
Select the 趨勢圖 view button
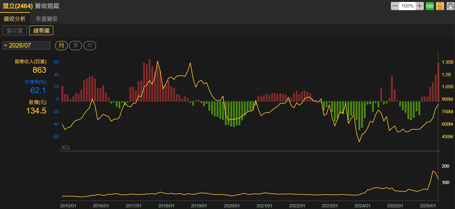(x=41, y=31)
